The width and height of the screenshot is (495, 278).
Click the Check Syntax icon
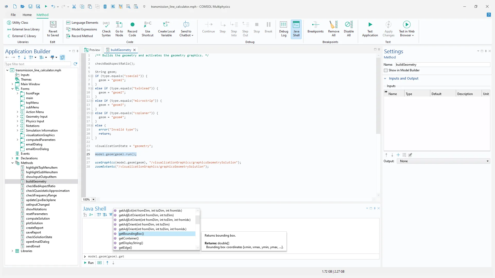(106, 25)
